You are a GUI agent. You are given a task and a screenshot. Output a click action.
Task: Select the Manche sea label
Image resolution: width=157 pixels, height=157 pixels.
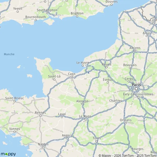point(9,54)
